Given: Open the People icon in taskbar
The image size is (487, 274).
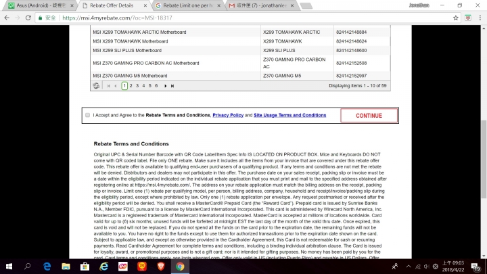Looking at the screenshot, I should point(395,267).
